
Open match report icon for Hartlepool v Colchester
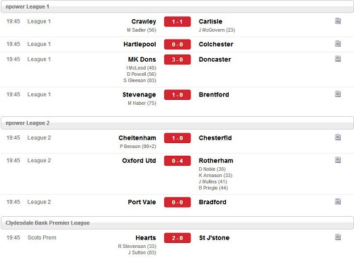[338, 43]
